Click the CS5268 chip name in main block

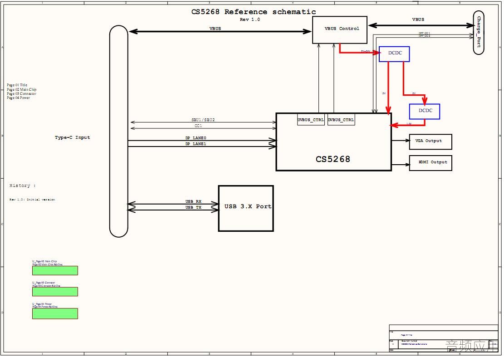point(333,159)
